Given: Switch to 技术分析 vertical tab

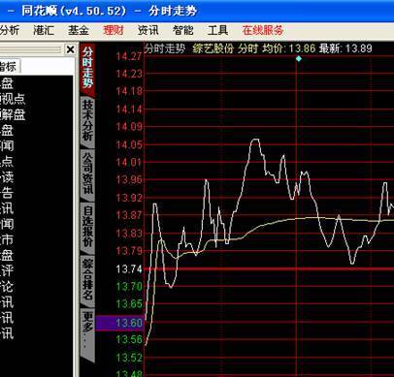Looking at the screenshot, I should [x=87, y=120].
